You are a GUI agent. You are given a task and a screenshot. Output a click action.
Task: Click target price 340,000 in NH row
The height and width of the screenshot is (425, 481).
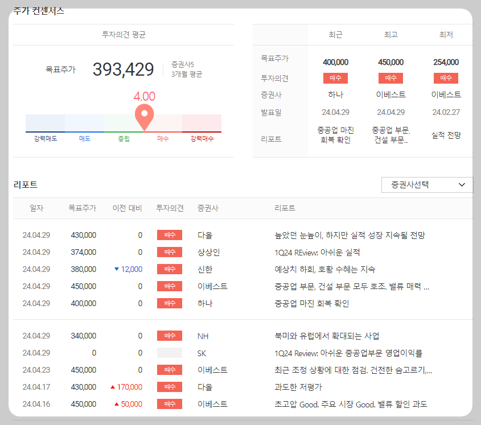click(84, 336)
